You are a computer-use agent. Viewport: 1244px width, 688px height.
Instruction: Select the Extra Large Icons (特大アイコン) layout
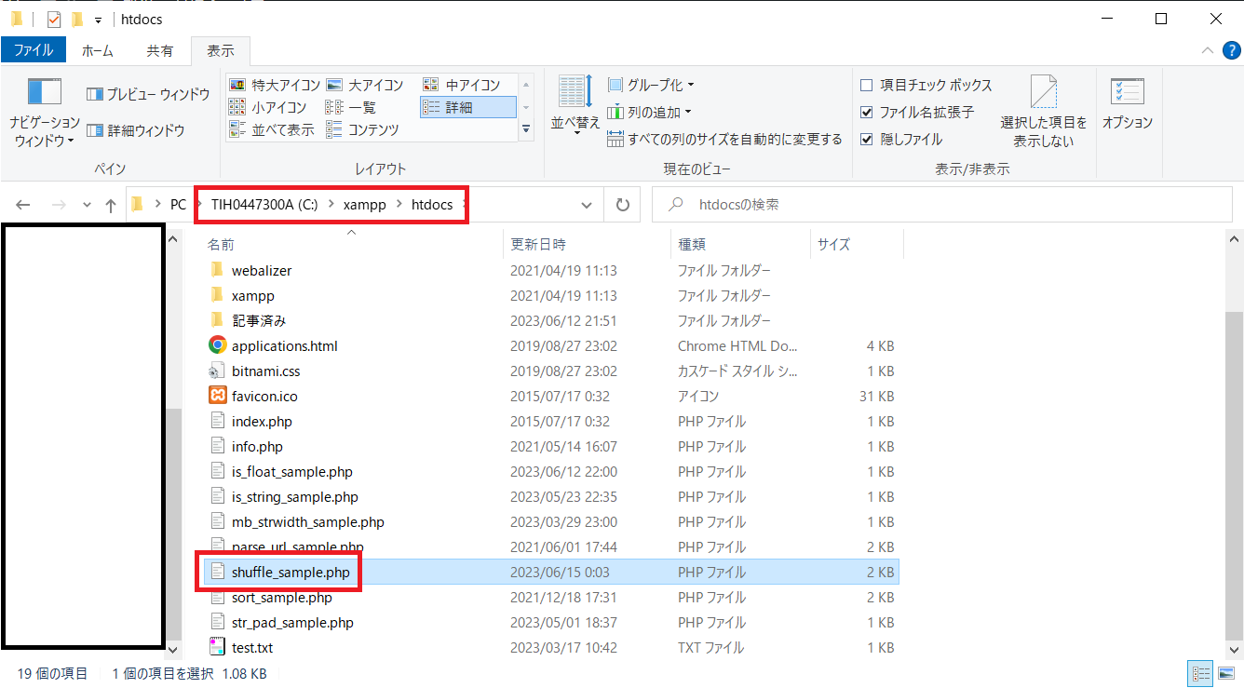pos(275,85)
